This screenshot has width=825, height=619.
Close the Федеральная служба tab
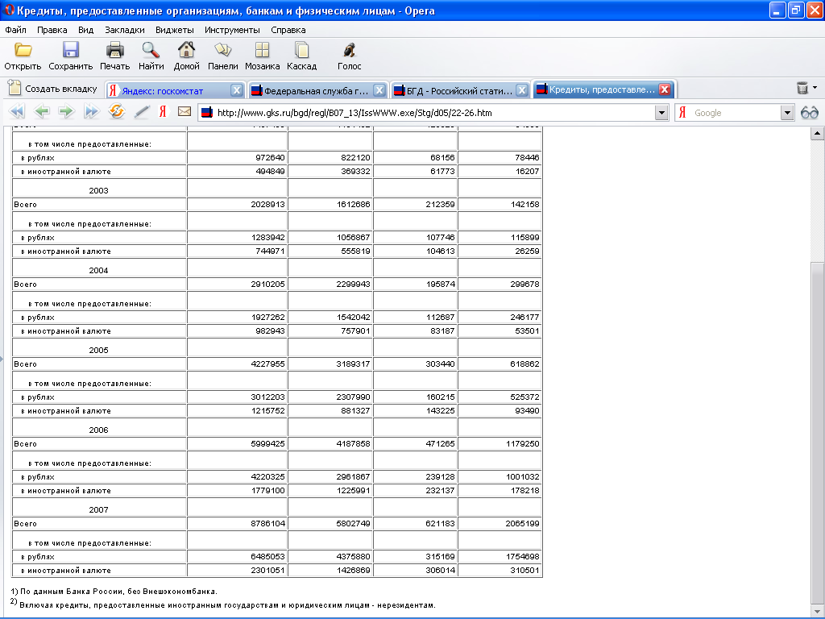click(379, 90)
